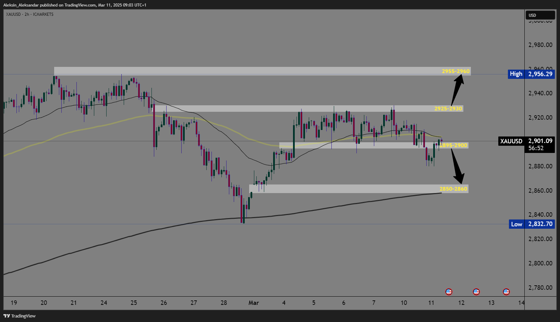Click the XAUUSD 2h ICMARKETS symbol title

coord(29,14)
